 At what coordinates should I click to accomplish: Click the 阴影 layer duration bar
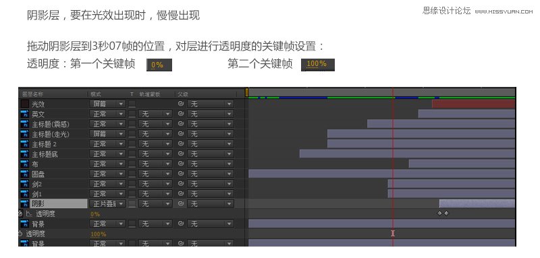[x=477, y=203]
